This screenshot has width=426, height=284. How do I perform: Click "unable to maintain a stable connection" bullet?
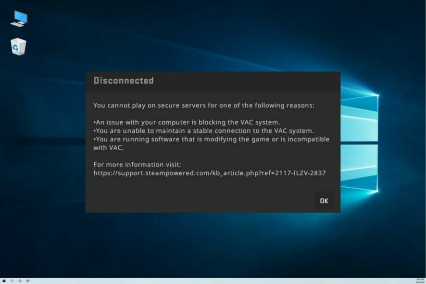tap(203, 131)
